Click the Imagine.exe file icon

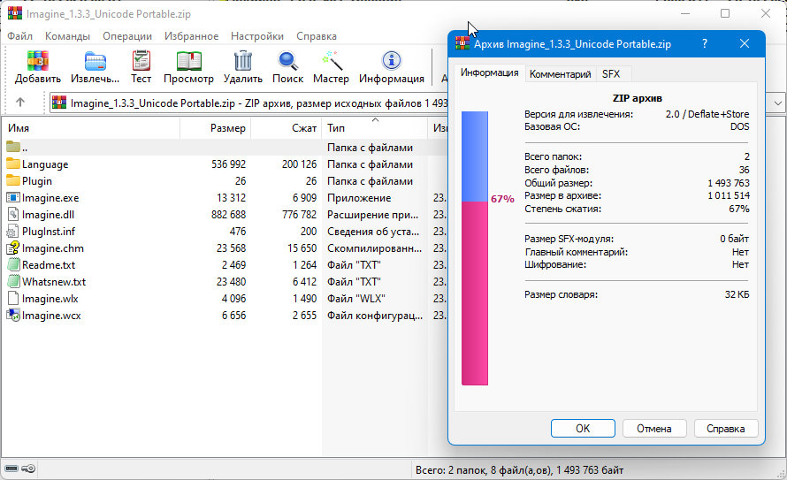coord(13,198)
